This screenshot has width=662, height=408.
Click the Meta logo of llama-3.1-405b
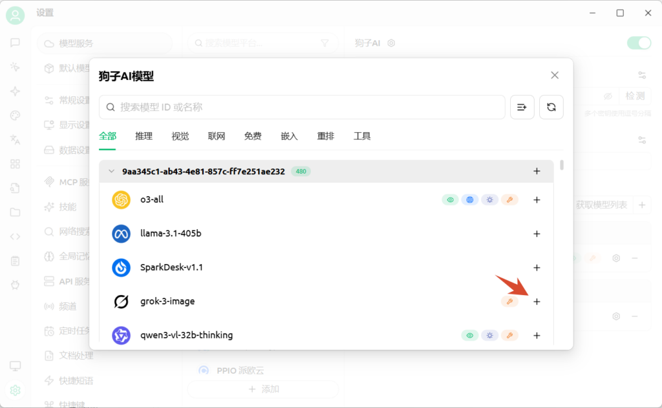click(x=121, y=234)
